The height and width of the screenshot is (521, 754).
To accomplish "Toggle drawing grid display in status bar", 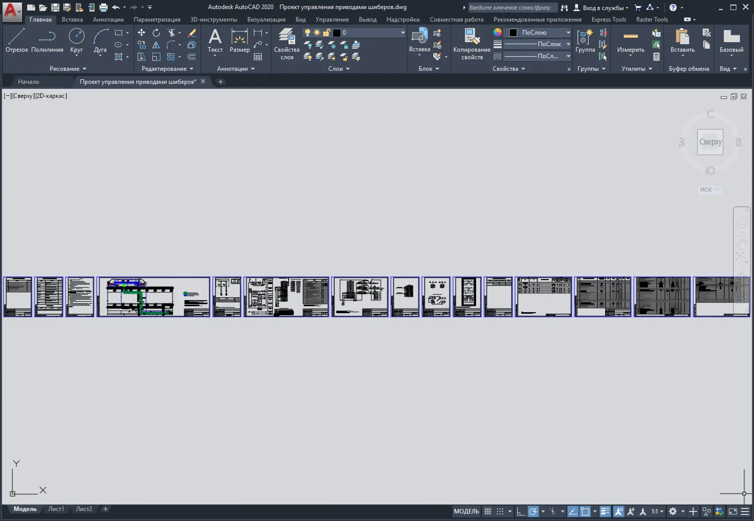I will 488,511.
